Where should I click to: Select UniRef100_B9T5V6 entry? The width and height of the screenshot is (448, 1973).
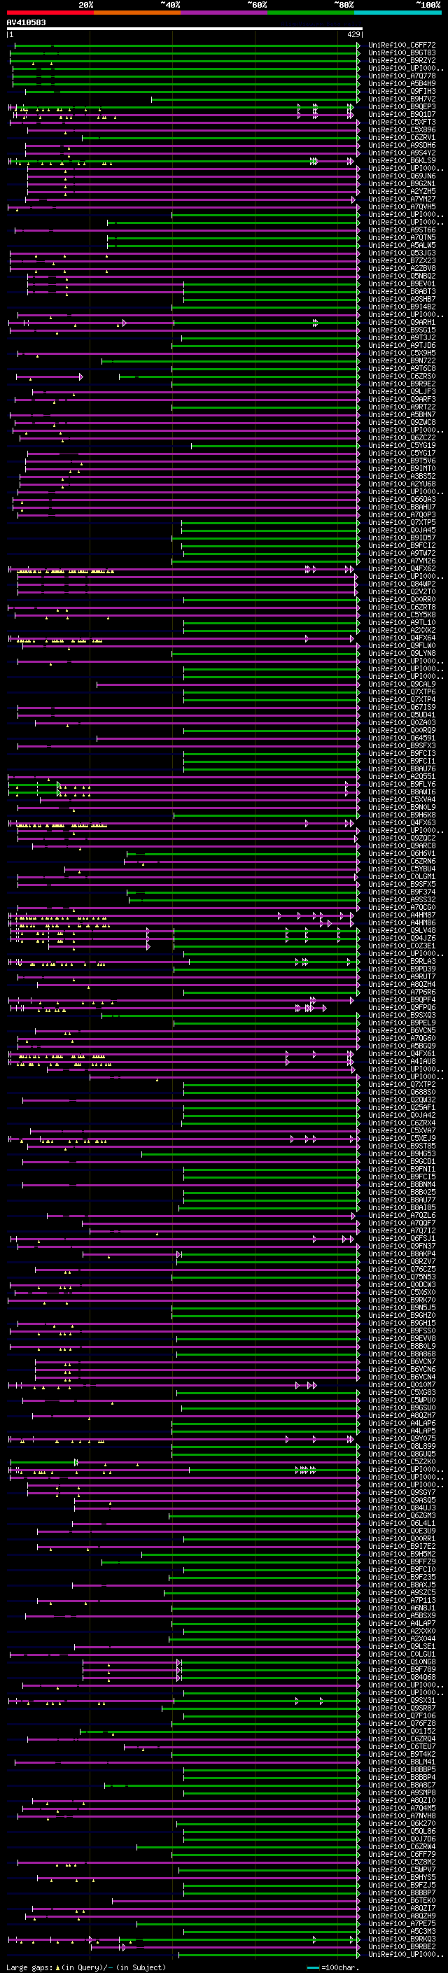pyautogui.click(x=401, y=461)
